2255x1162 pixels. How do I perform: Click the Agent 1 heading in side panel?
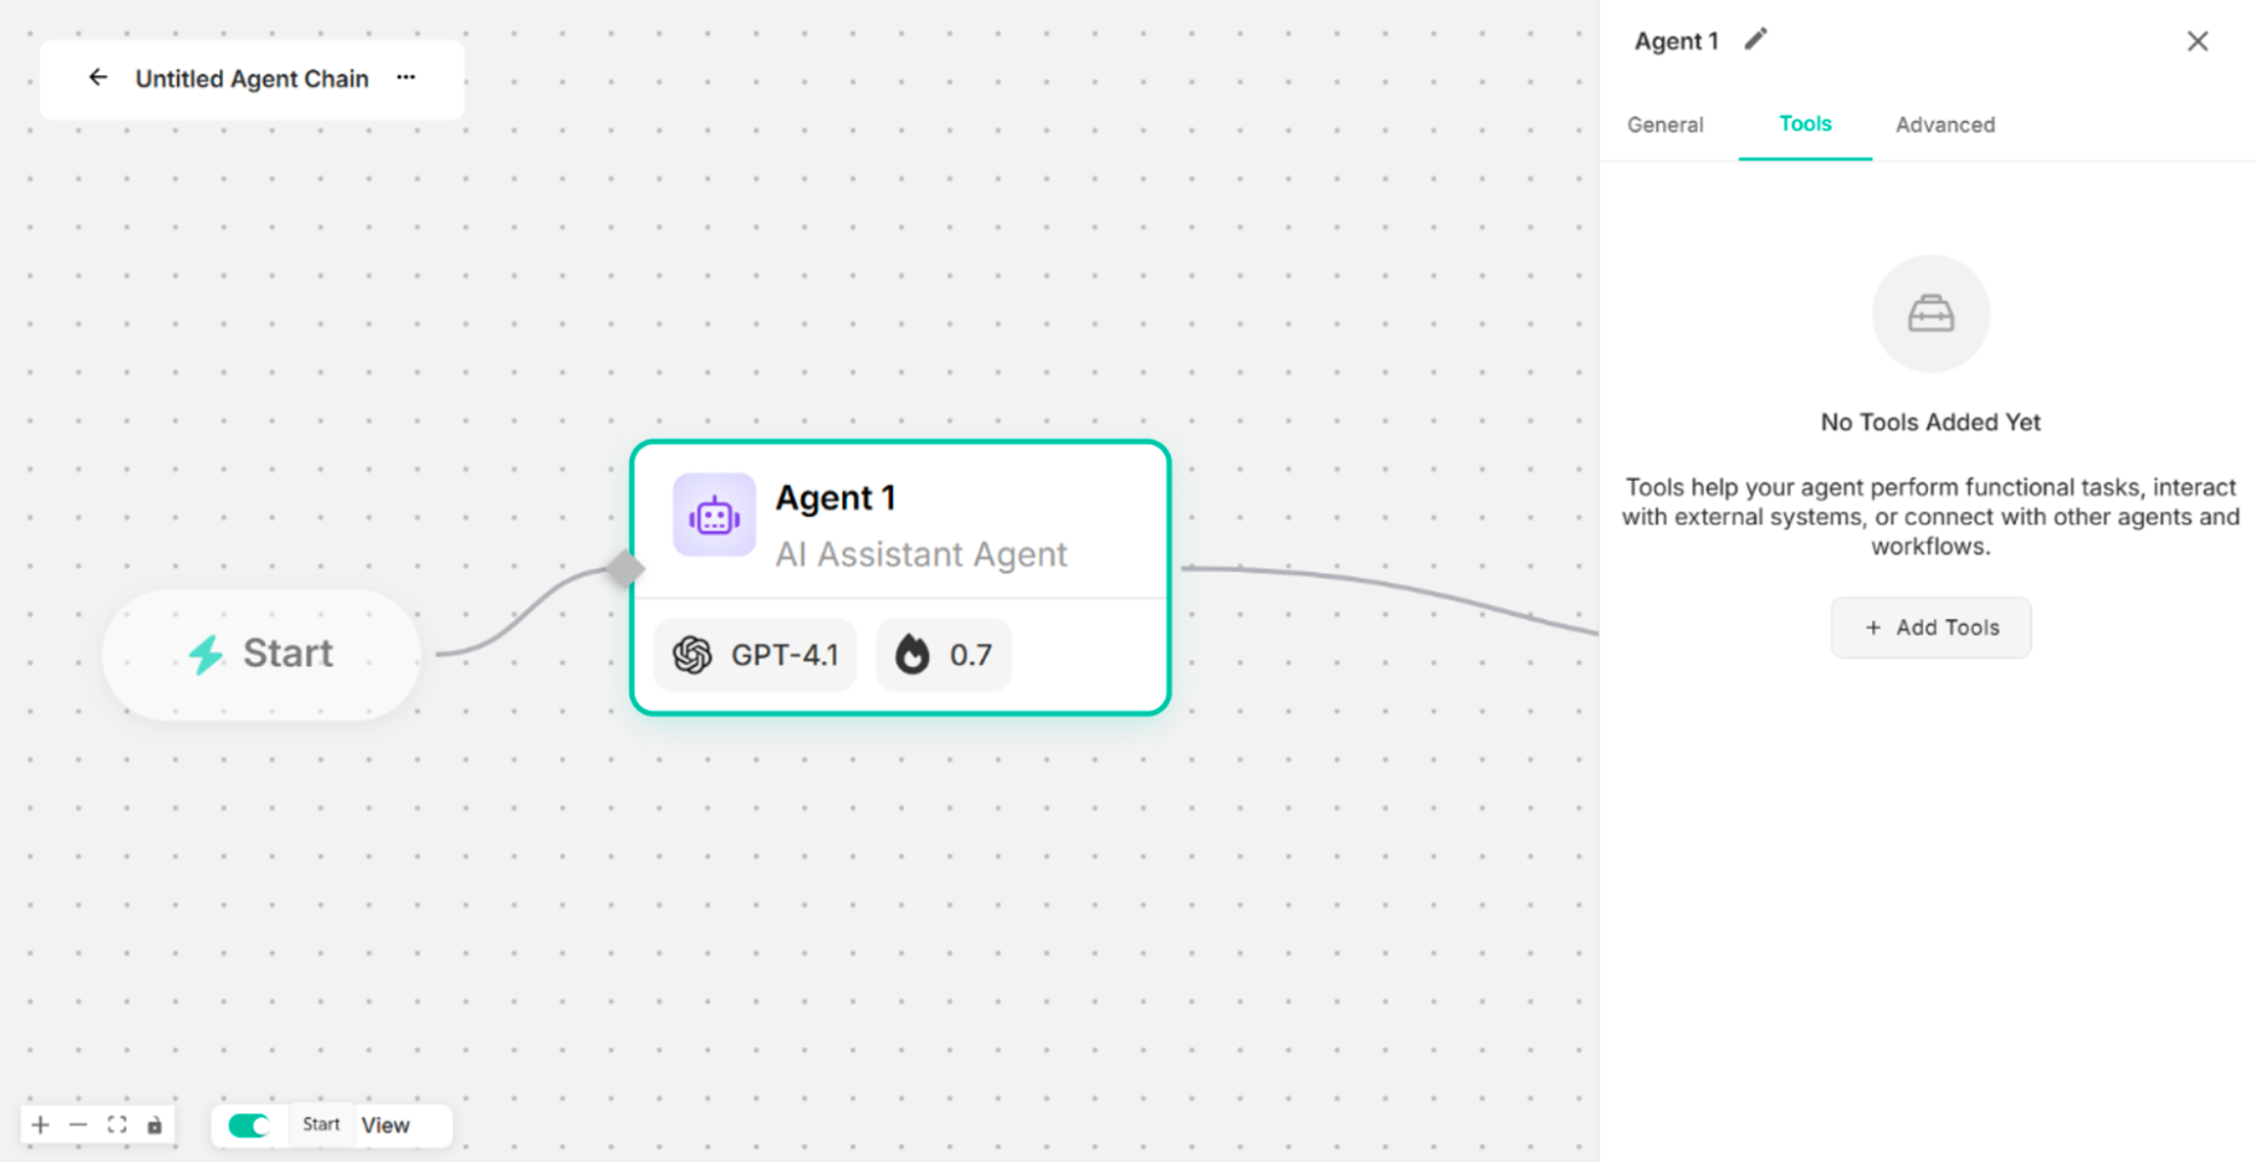tap(1676, 41)
